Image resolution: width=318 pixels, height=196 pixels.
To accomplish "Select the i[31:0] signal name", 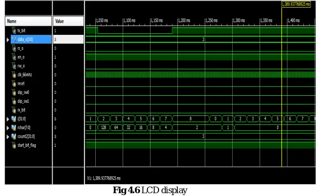I will (x=22, y=119).
